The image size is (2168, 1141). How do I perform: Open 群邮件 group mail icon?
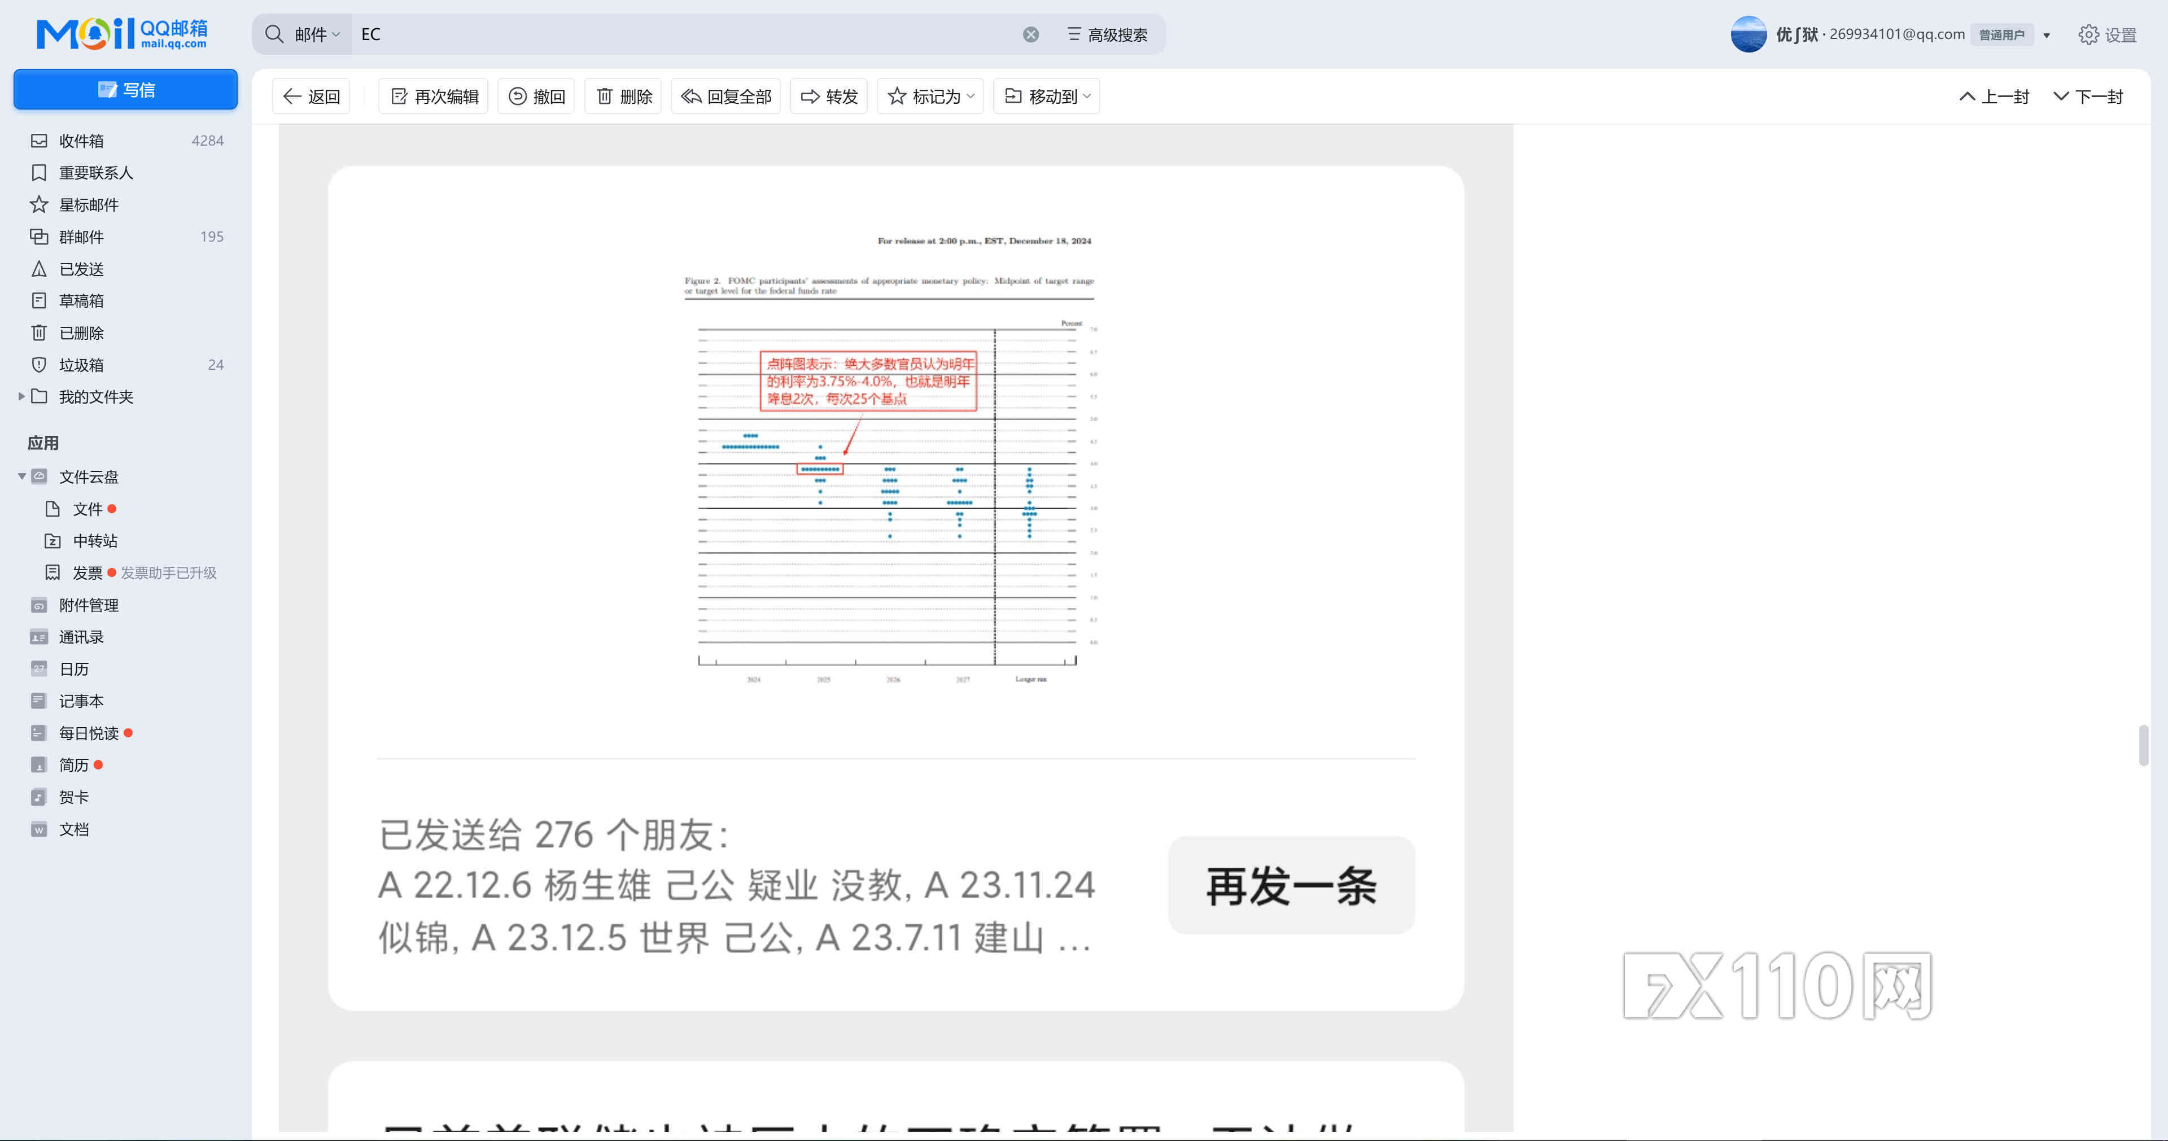[x=39, y=237]
